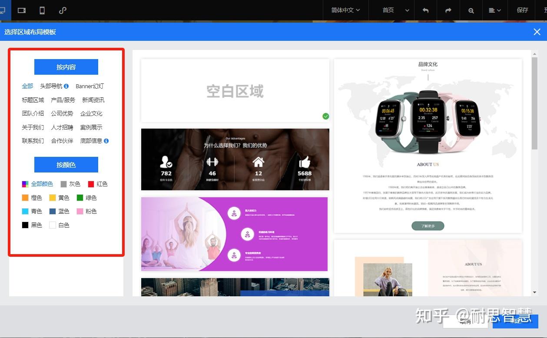Switch to tablet device preview icon
547x338 pixels.
click(x=22, y=10)
